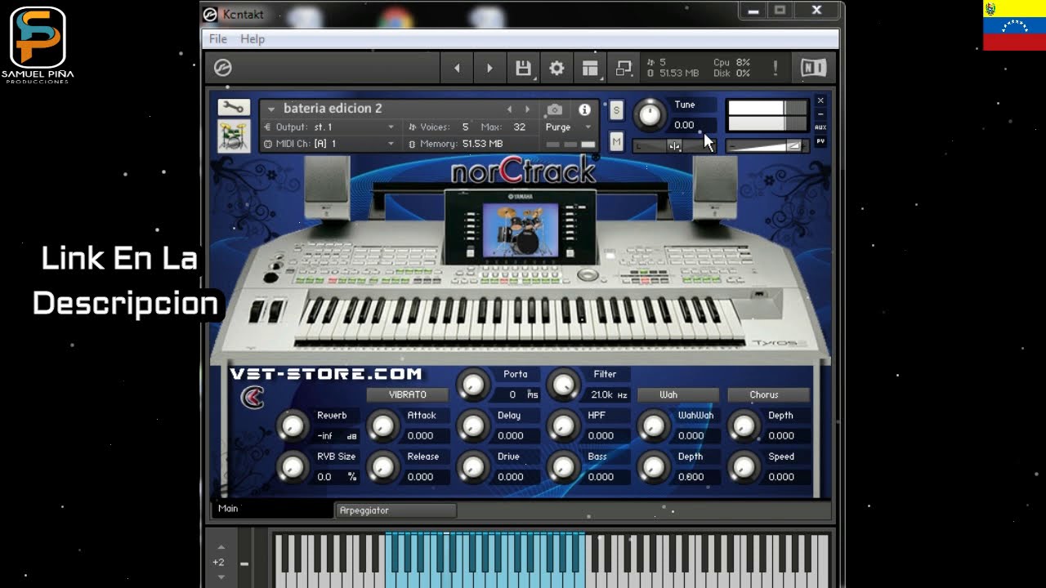Image resolution: width=1046 pixels, height=588 pixels.
Task: Click the Chorus Depth knob
Action: [743, 425]
